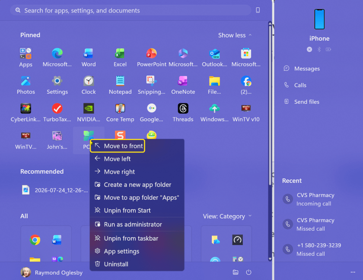The image size is (363, 280).
Task: Launch Snipping Tool
Action: tap(152, 85)
